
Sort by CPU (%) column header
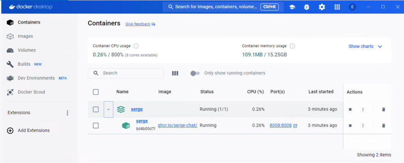pyautogui.click(x=256, y=92)
